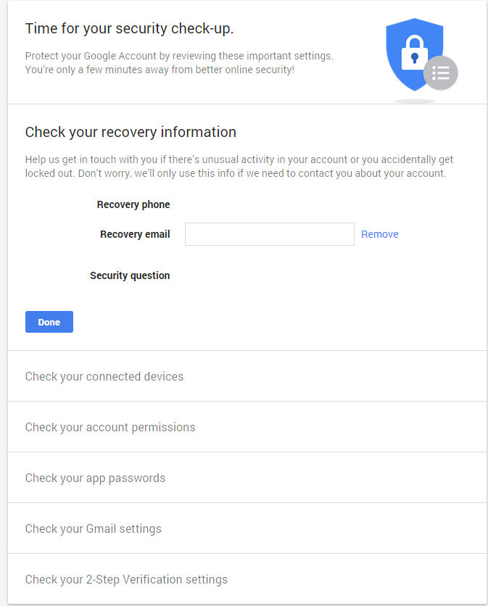The image size is (488, 606).
Task: Click the few minutes away from better security line
Action: [160, 70]
